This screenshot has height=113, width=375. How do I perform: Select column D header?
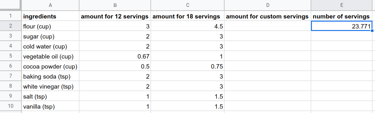click(x=267, y=5)
